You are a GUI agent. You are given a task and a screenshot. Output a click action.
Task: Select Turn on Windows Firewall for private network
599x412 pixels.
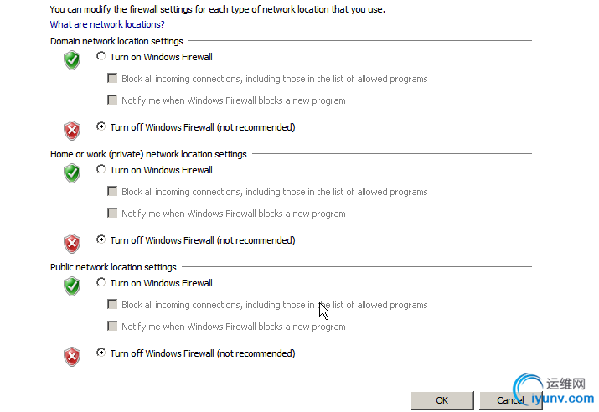click(101, 170)
